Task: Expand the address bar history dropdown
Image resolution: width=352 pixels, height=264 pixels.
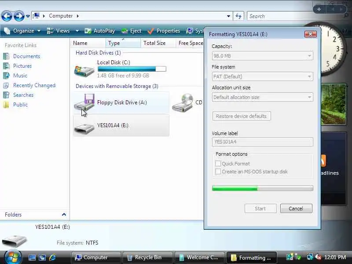Action: click(x=228, y=16)
